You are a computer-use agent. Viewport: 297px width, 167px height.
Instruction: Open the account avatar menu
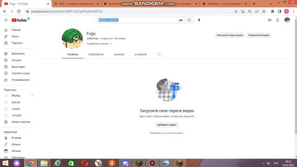tap(287, 20)
